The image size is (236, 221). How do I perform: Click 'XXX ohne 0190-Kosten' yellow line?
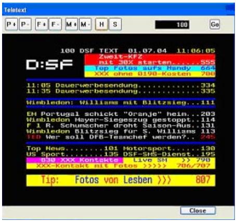pos(150,74)
